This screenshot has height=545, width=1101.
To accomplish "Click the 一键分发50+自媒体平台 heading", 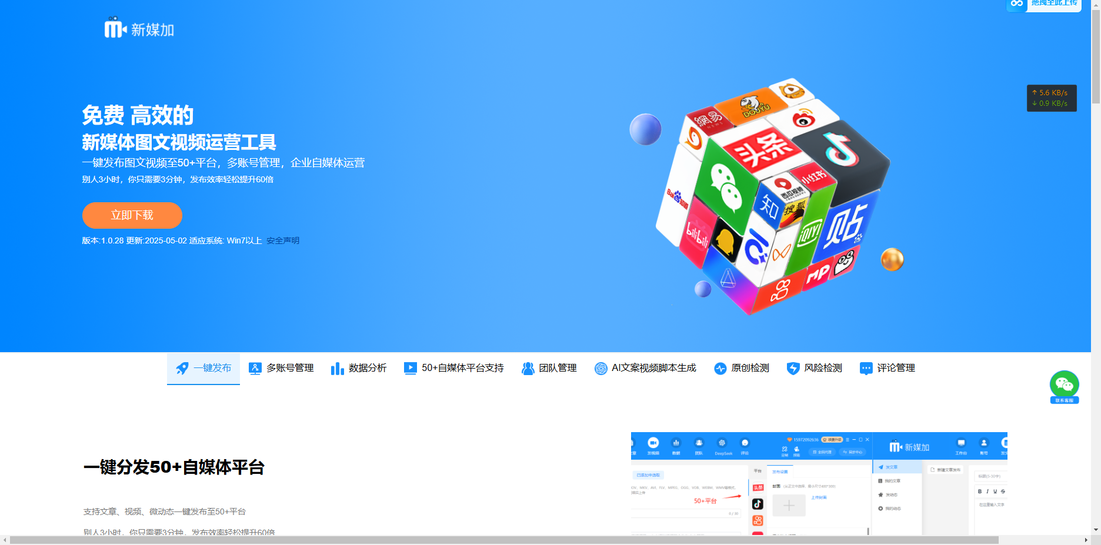I will (x=174, y=467).
